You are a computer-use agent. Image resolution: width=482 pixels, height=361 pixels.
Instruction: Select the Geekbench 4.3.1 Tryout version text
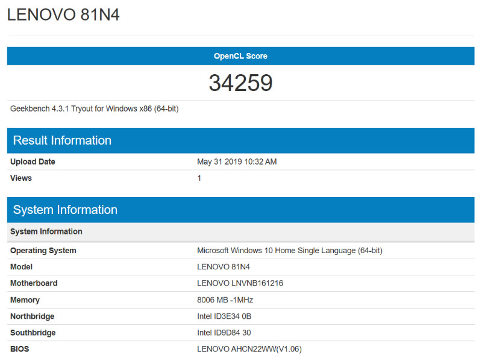coord(96,108)
